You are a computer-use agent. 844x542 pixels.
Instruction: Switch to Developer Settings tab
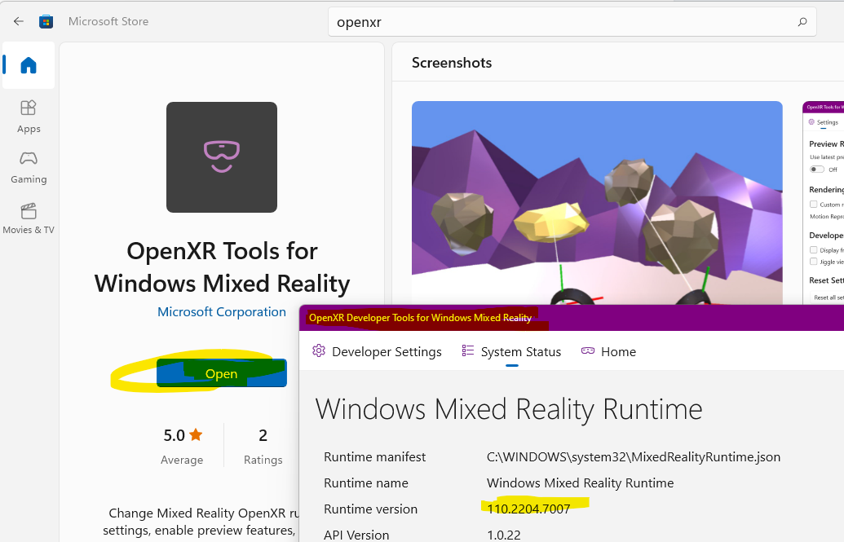pos(377,351)
